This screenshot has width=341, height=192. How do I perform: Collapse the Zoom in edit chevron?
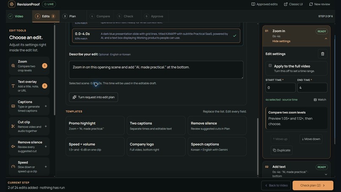coord(326,39)
